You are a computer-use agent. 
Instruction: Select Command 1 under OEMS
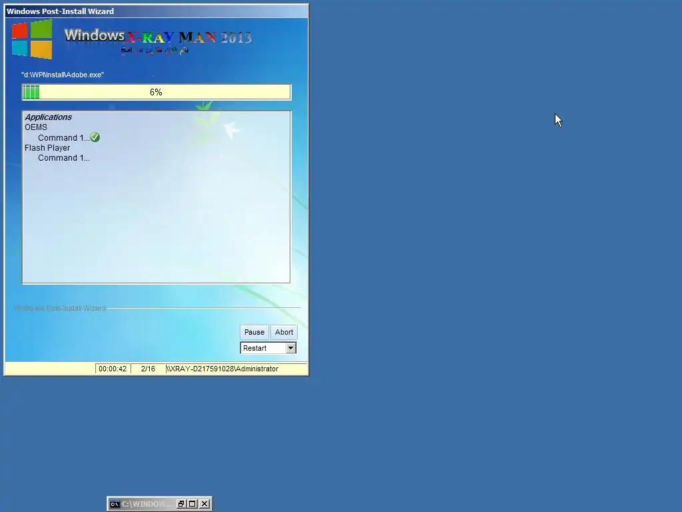pos(63,137)
